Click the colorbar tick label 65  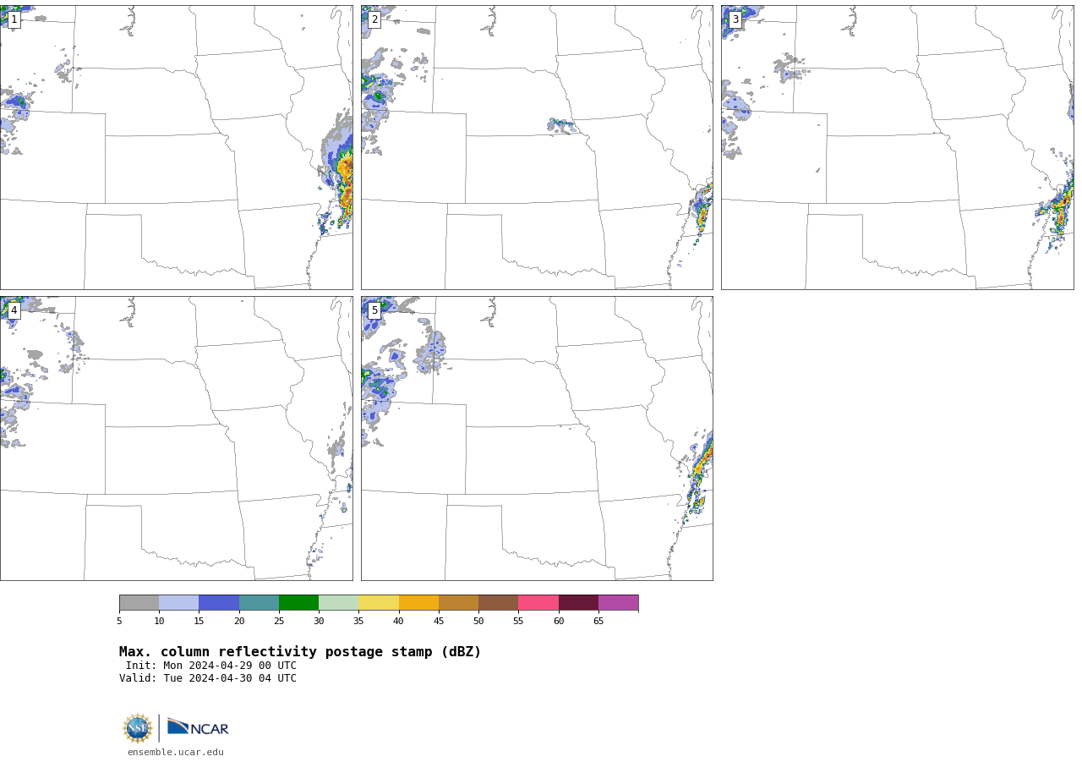click(598, 622)
